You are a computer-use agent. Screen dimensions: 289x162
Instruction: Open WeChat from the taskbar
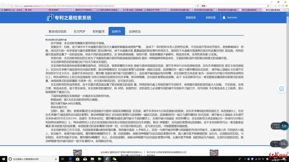point(114,159)
